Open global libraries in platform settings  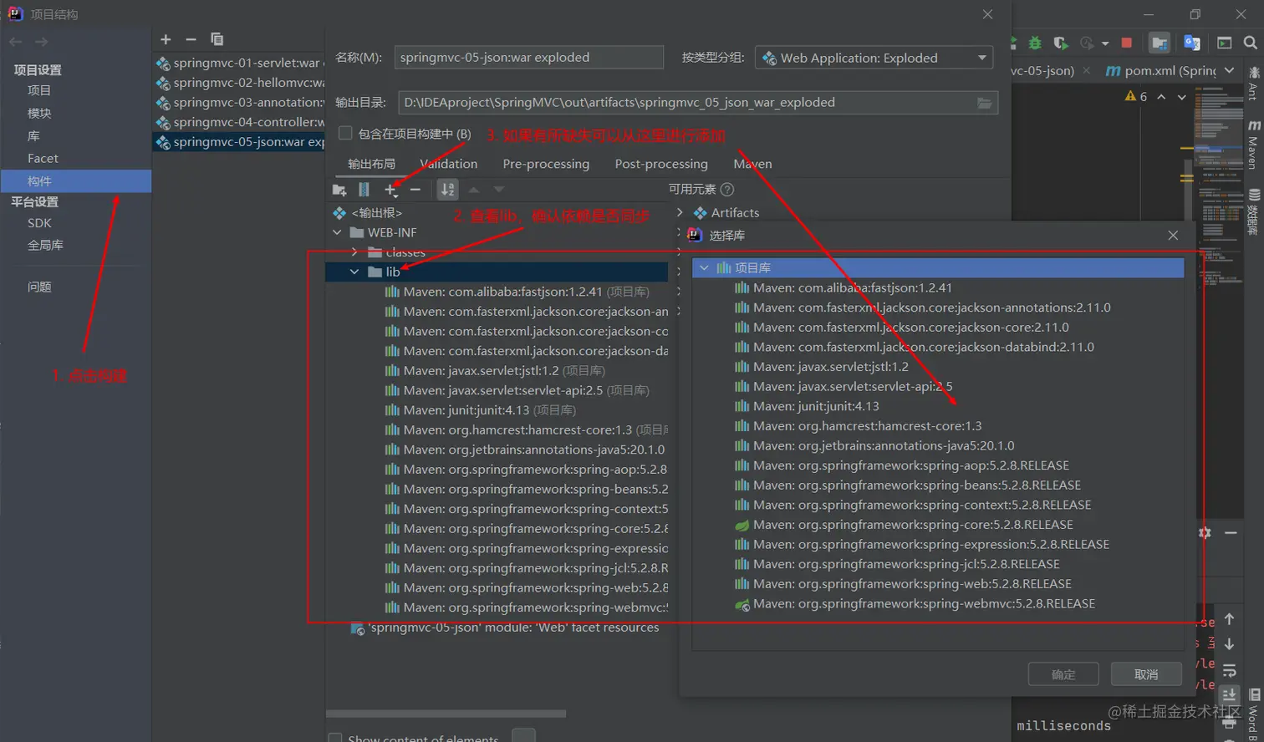[x=45, y=245]
